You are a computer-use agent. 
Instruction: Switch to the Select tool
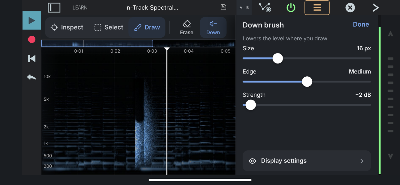click(x=109, y=27)
